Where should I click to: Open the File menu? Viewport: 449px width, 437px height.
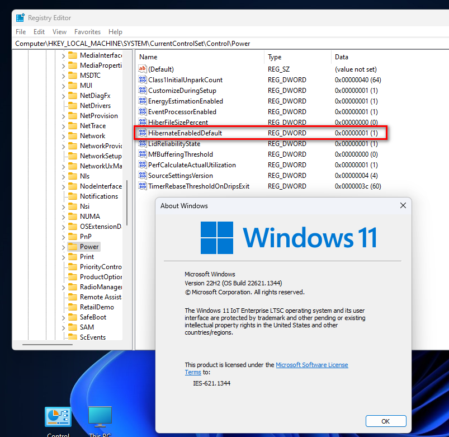21,32
